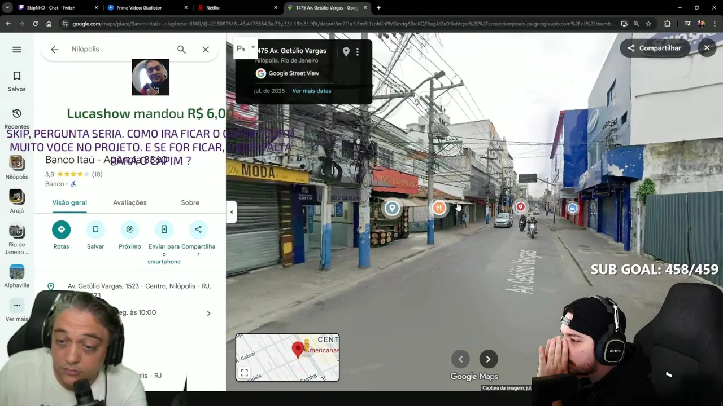723x406 pixels.
Task: Open the tab search dropdown arrow
Action: 7,8
